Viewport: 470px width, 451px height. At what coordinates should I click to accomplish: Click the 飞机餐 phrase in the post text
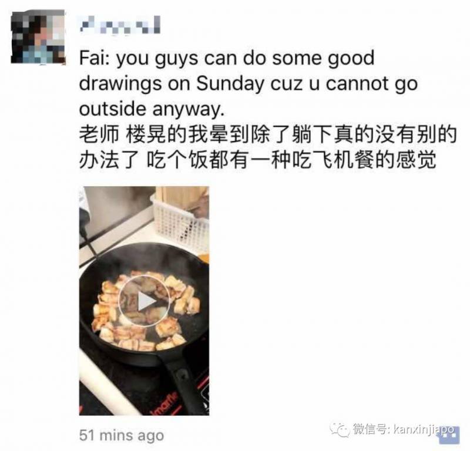(343, 160)
